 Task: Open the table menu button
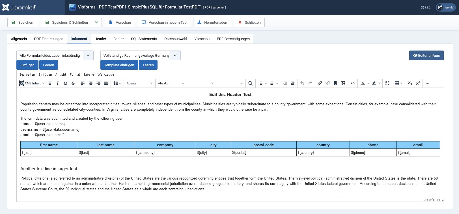398,83
